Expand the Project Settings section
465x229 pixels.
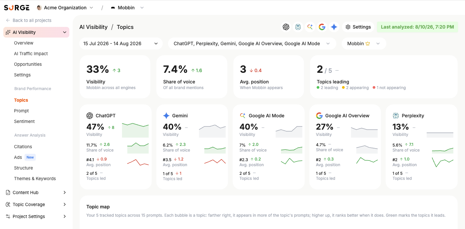36,216
